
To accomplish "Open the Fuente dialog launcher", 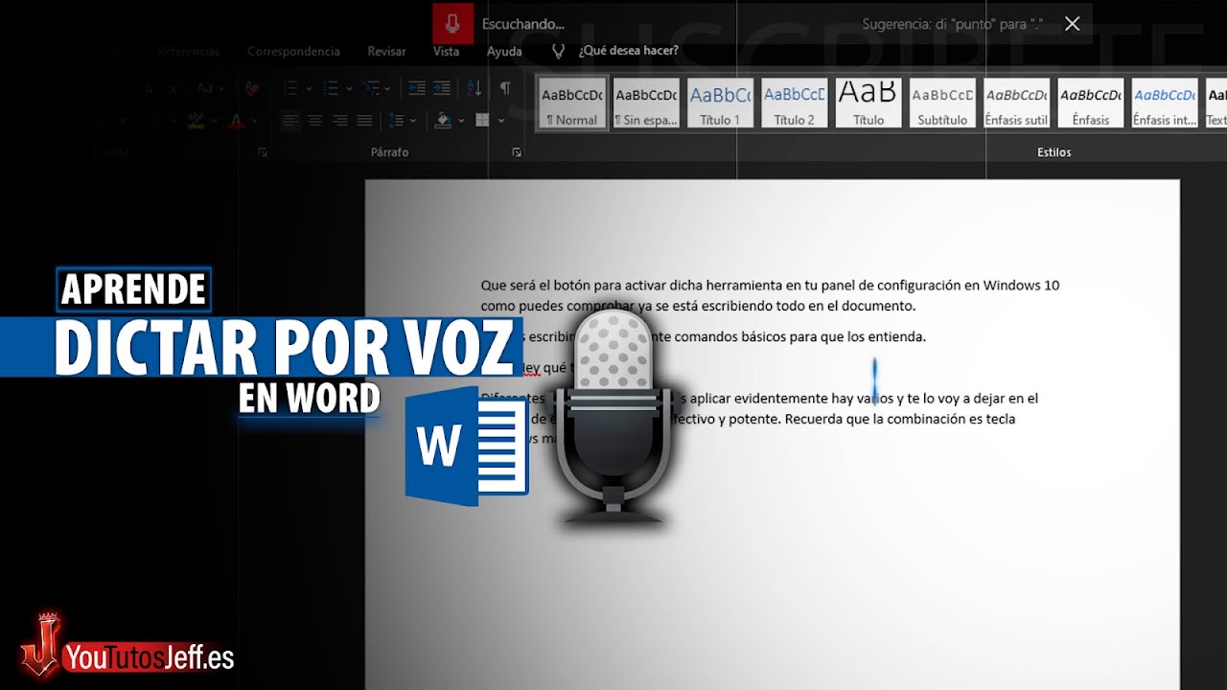I will tap(263, 152).
